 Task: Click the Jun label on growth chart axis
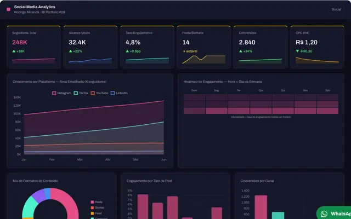164,159
